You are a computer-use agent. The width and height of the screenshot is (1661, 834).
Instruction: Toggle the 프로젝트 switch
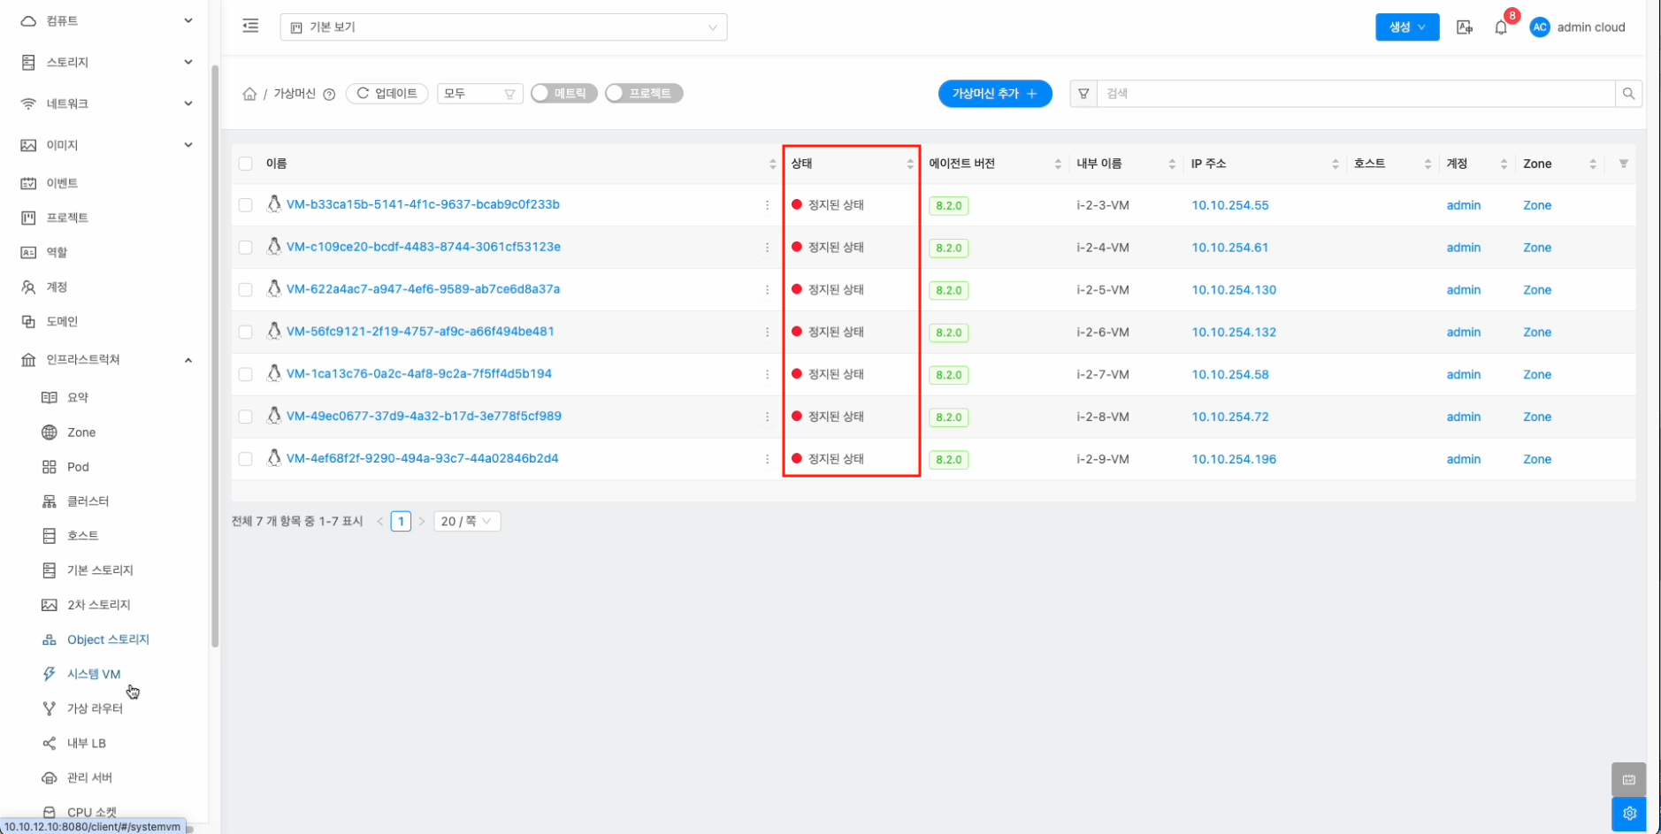(x=644, y=94)
